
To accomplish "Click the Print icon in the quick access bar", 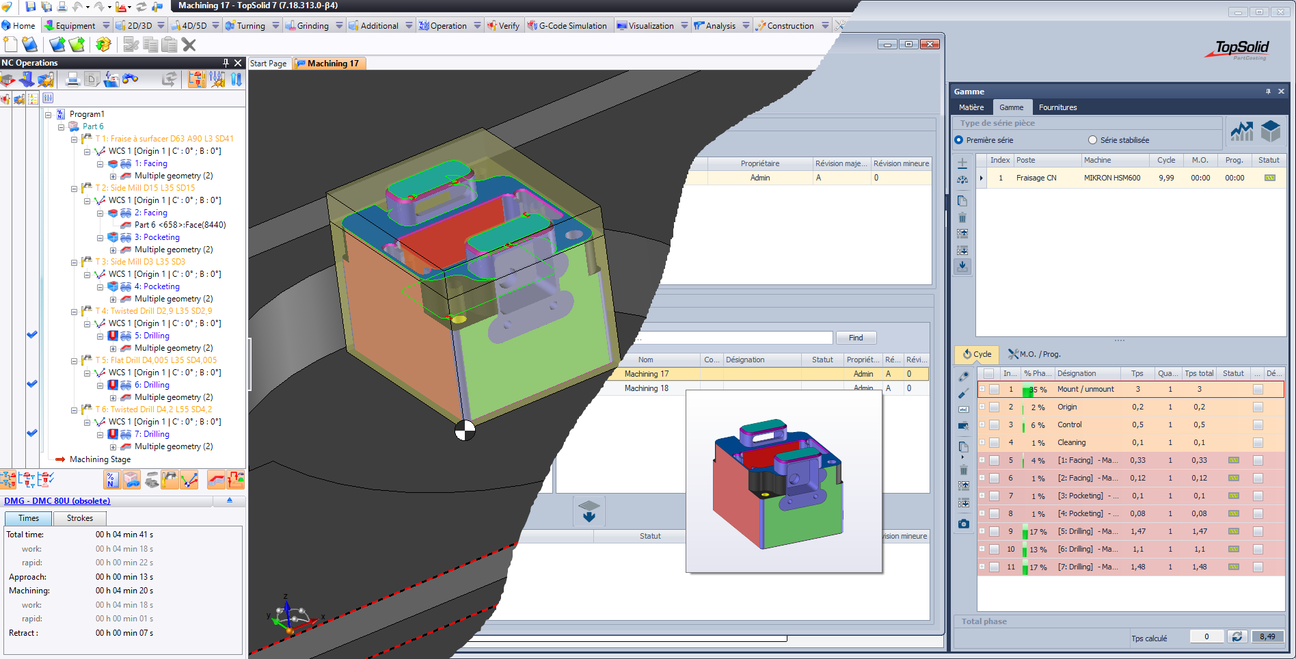I will tap(62, 7).
